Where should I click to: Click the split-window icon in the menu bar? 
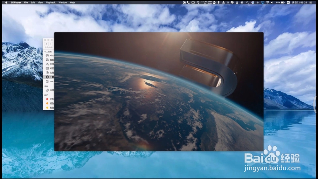coord(193,3)
